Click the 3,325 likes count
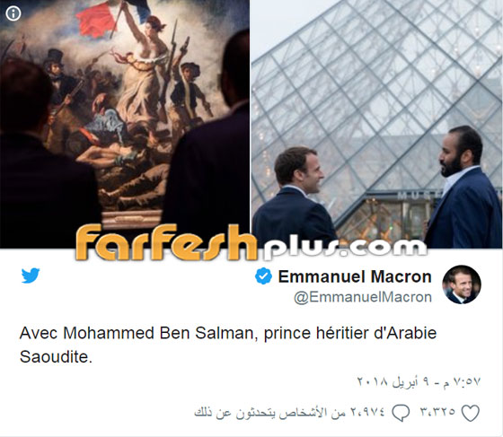The width and height of the screenshot is (503, 437). [x=438, y=411]
